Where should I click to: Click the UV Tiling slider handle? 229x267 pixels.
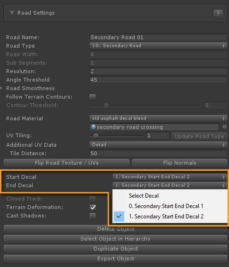96,136
